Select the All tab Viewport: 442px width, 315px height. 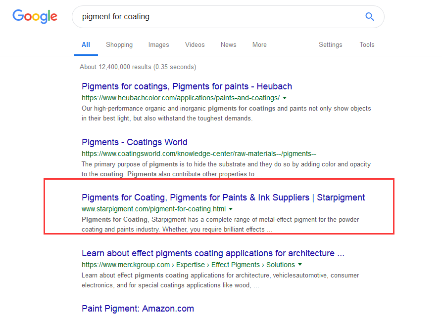[86, 45]
